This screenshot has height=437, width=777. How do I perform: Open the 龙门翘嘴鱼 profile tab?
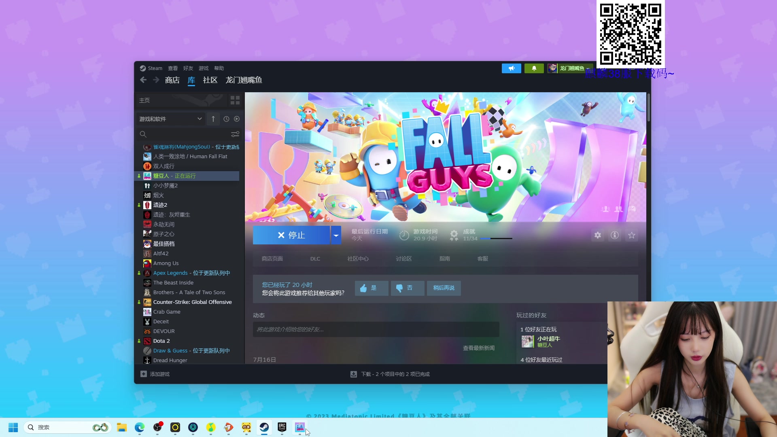(244, 80)
